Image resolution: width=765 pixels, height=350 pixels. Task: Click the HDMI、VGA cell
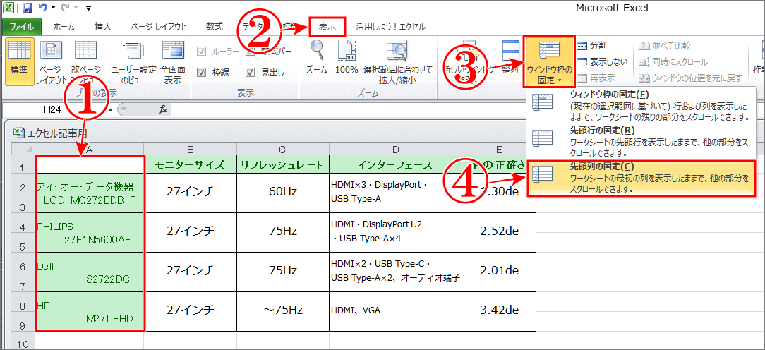[396, 310]
